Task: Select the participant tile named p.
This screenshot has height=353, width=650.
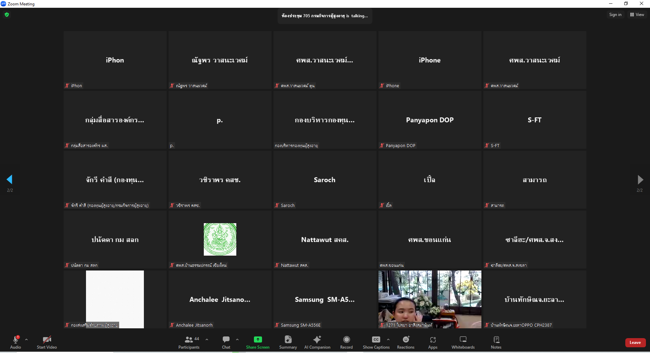Action: pyautogui.click(x=220, y=120)
